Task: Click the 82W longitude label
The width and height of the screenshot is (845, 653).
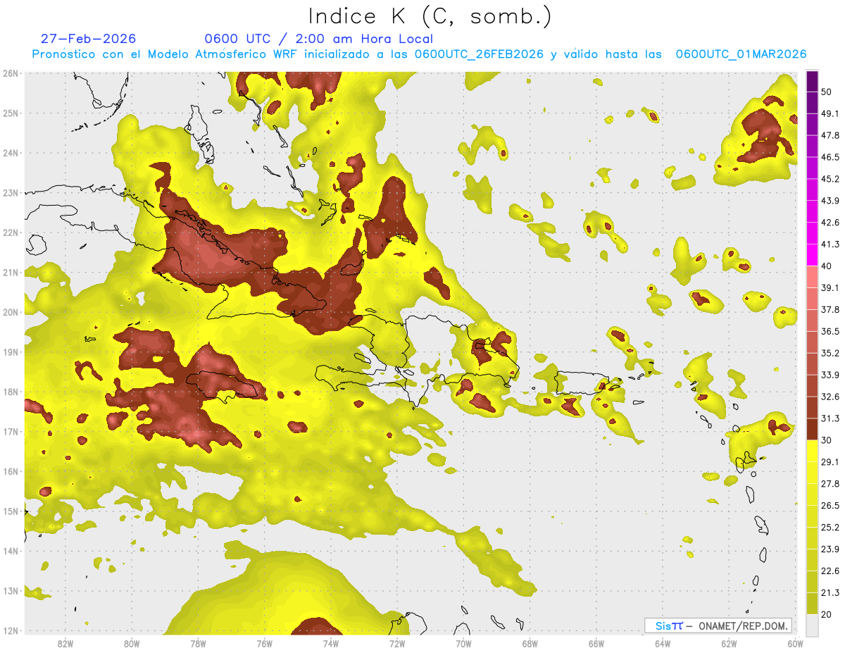Action: point(65,643)
